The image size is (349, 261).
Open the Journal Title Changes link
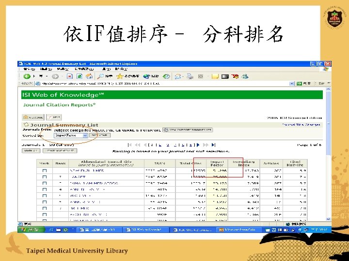point(301,125)
